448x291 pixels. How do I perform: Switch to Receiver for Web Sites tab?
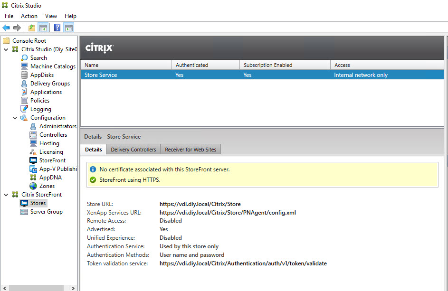pos(191,150)
